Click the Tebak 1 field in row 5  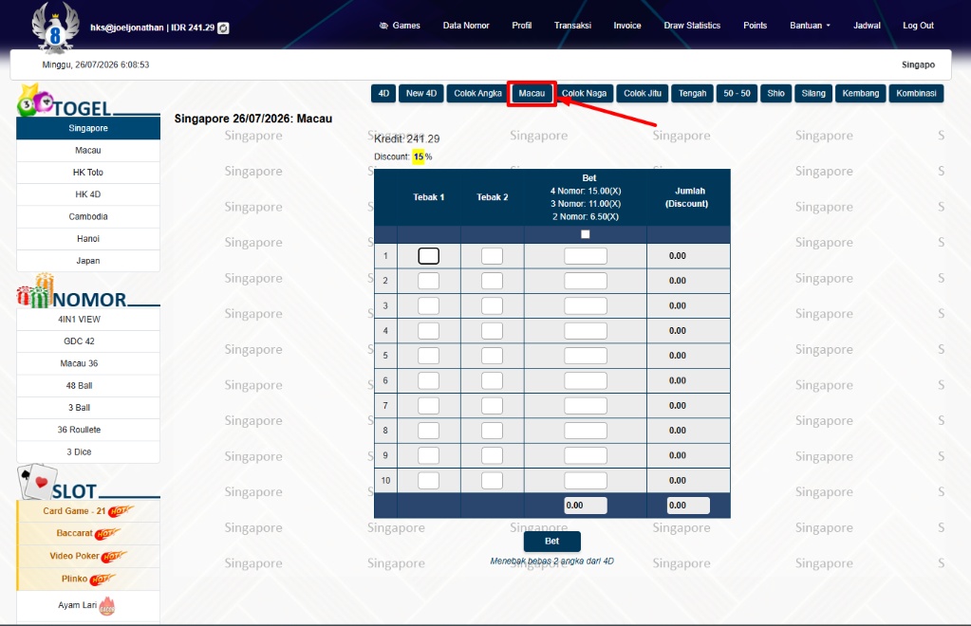click(428, 356)
